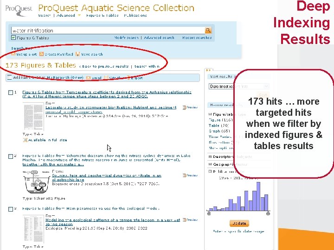Viewport: 334px width, 250px height.
Task: Click the Recent searches link
Action: click(x=197, y=37)
